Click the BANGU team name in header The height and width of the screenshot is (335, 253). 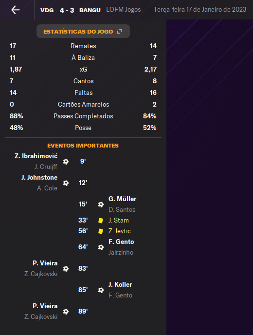[90, 10]
